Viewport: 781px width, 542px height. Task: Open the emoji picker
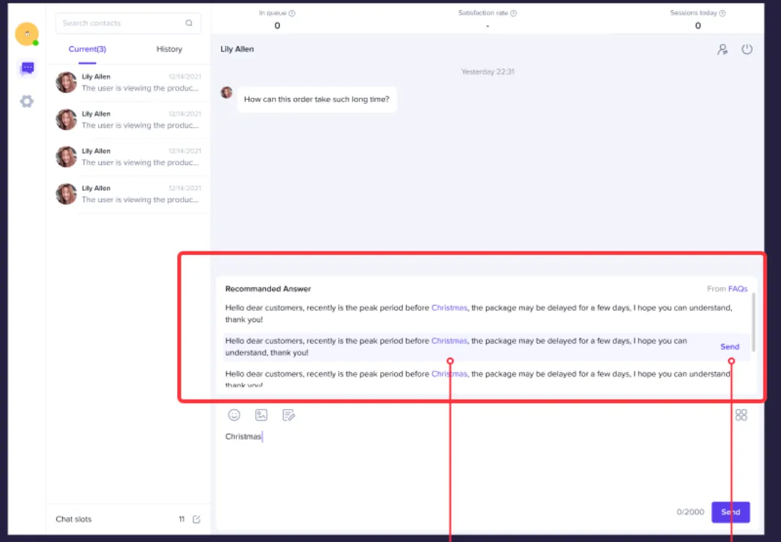[234, 415]
